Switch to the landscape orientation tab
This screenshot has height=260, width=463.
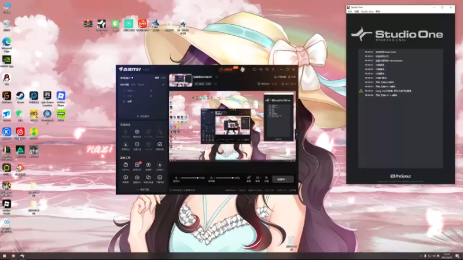157,78
